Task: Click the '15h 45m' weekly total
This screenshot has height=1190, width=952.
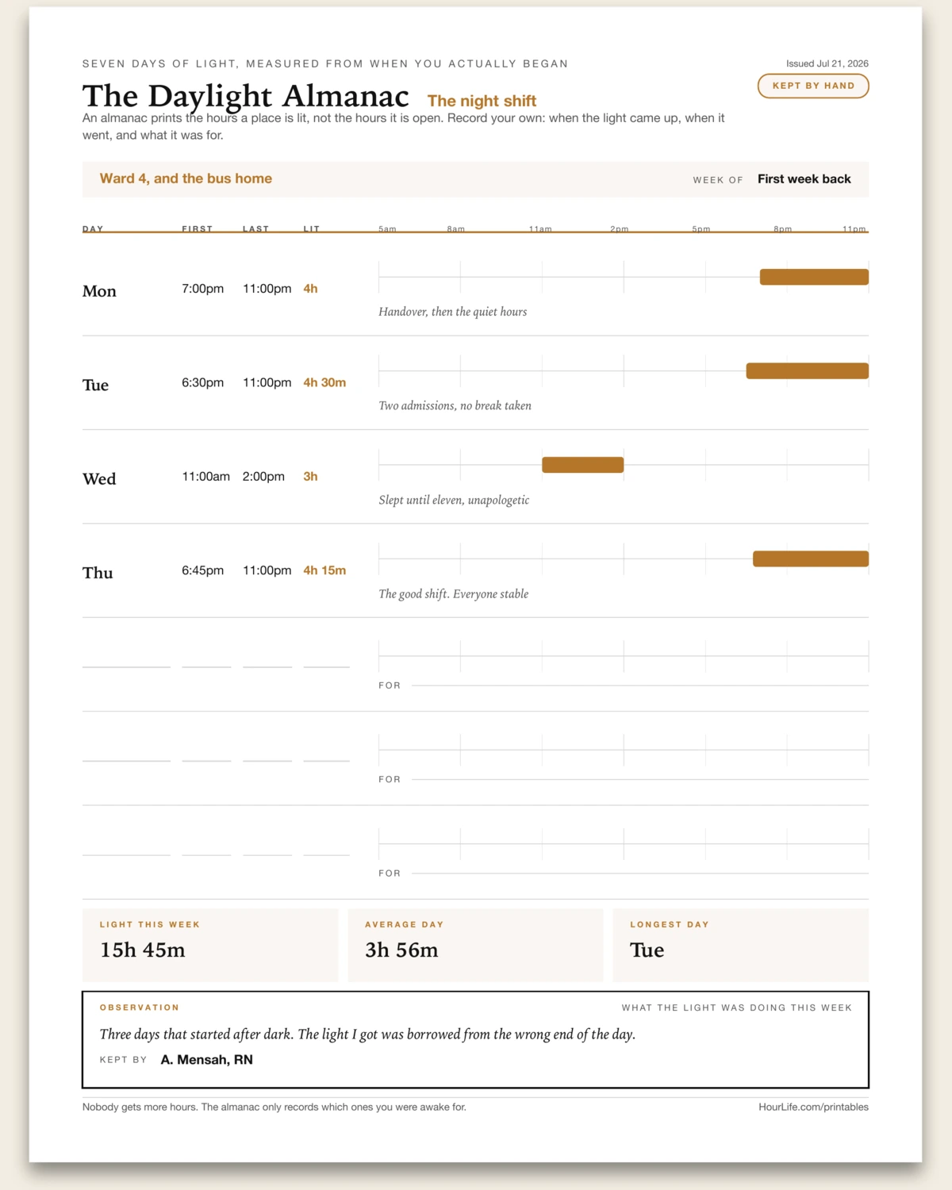Action: [143, 950]
